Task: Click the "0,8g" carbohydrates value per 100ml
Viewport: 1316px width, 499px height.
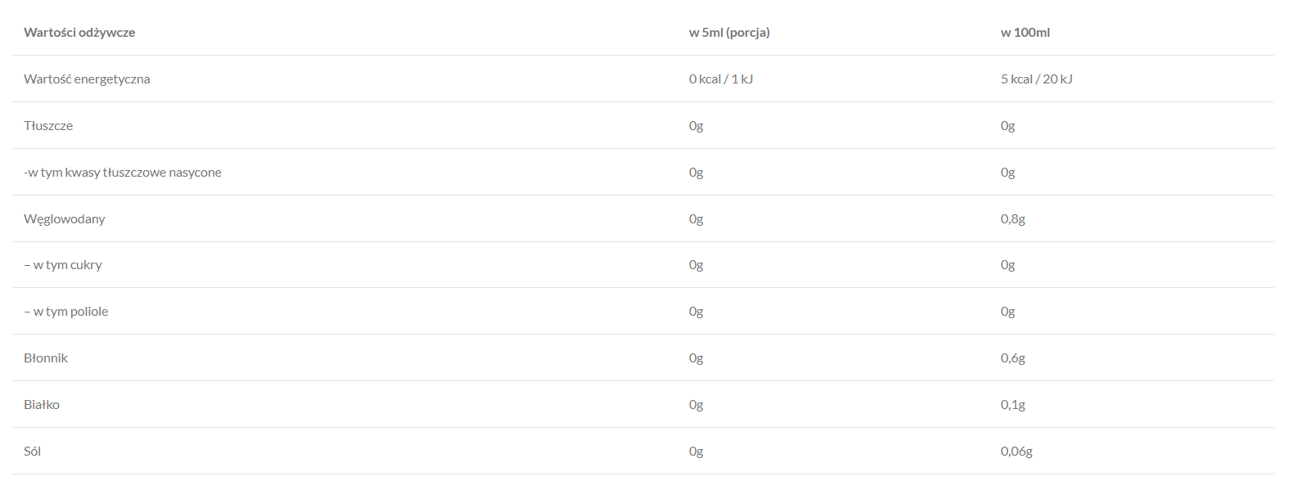Action: 1012,219
